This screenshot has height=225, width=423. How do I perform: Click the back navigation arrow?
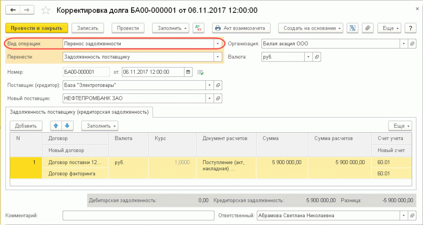coord(13,9)
